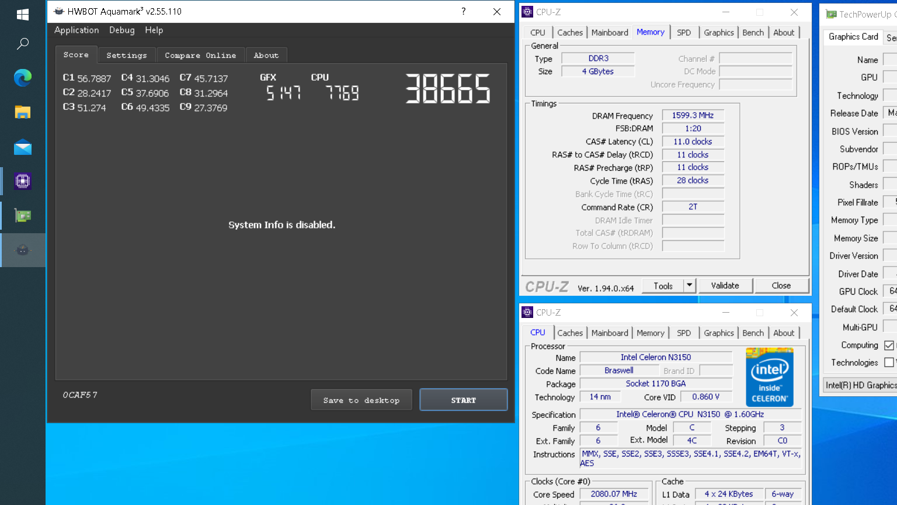Click the Code Name value Braswell

tap(619, 371)
